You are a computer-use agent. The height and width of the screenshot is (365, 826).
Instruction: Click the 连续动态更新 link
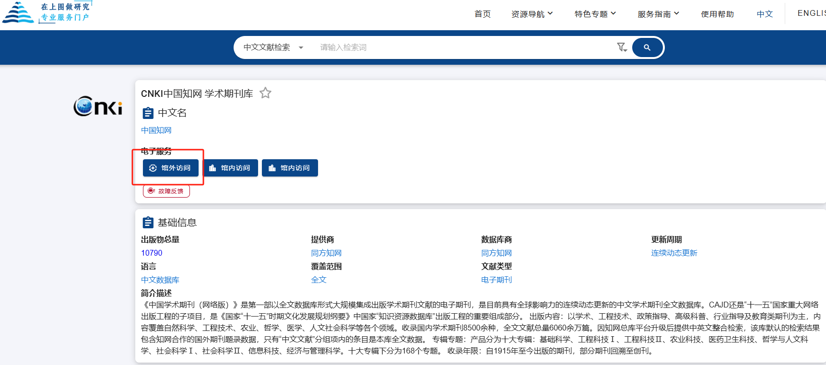coord(674,253)
